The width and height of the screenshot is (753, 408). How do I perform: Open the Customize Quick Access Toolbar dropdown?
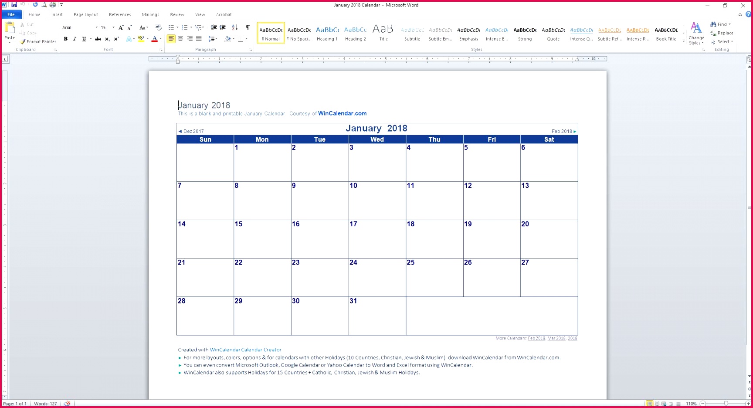click(61, 5)
